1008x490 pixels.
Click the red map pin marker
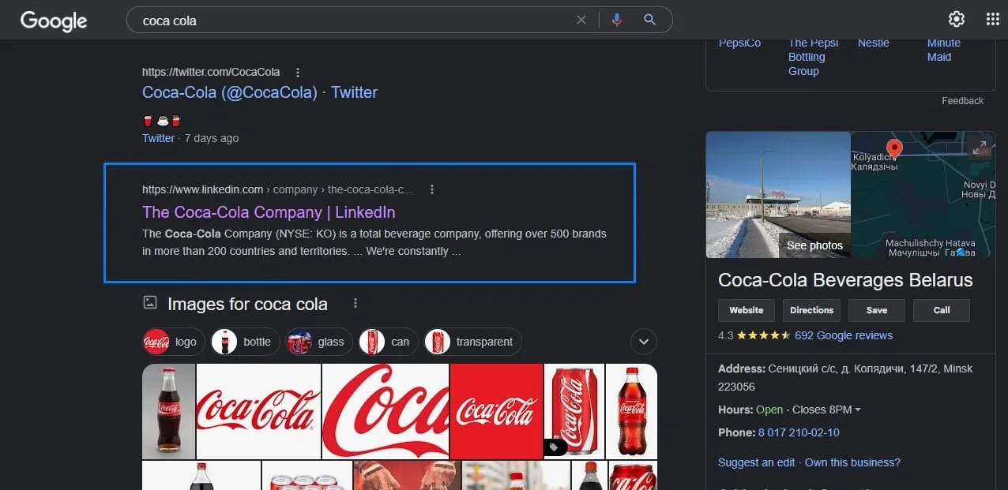tap(894, 148)
